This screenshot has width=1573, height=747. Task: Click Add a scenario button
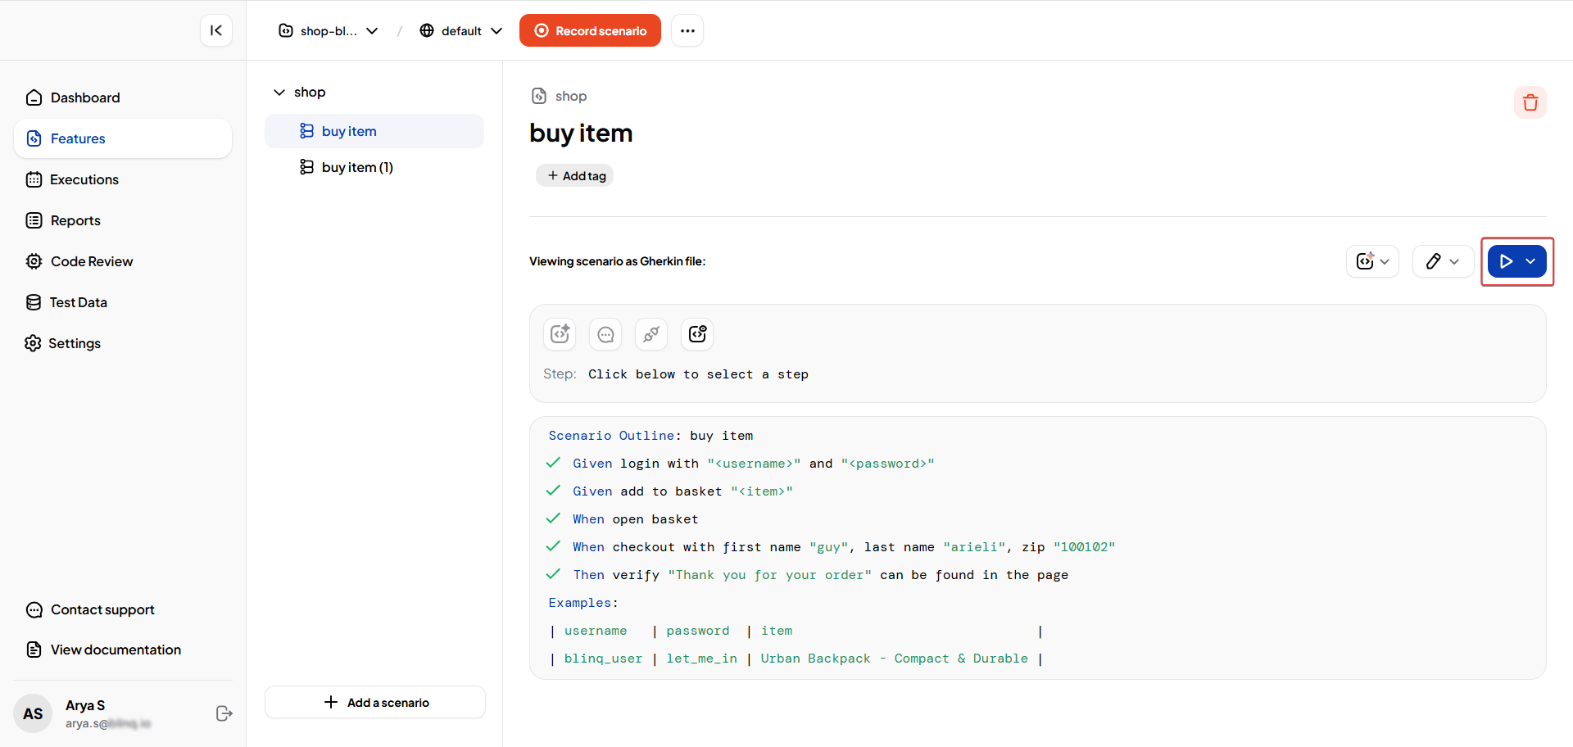coord(375,702)
